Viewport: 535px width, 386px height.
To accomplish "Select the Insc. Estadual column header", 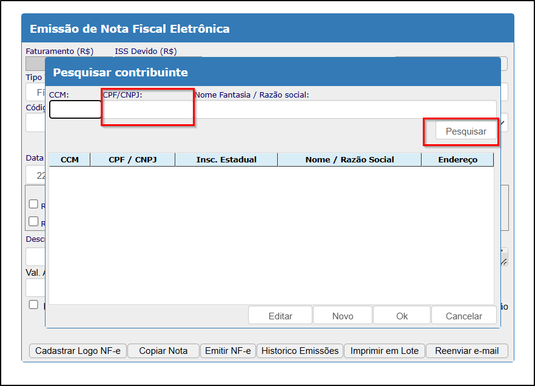I will (226, 160).
